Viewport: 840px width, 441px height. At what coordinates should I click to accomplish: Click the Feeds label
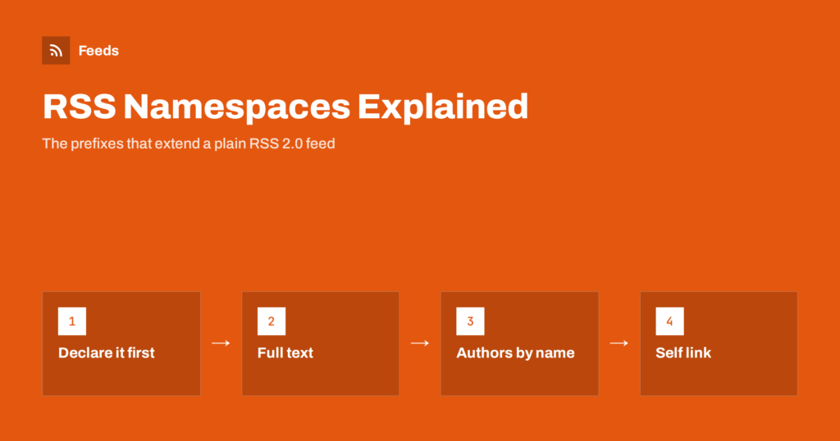tap(98, 51)
